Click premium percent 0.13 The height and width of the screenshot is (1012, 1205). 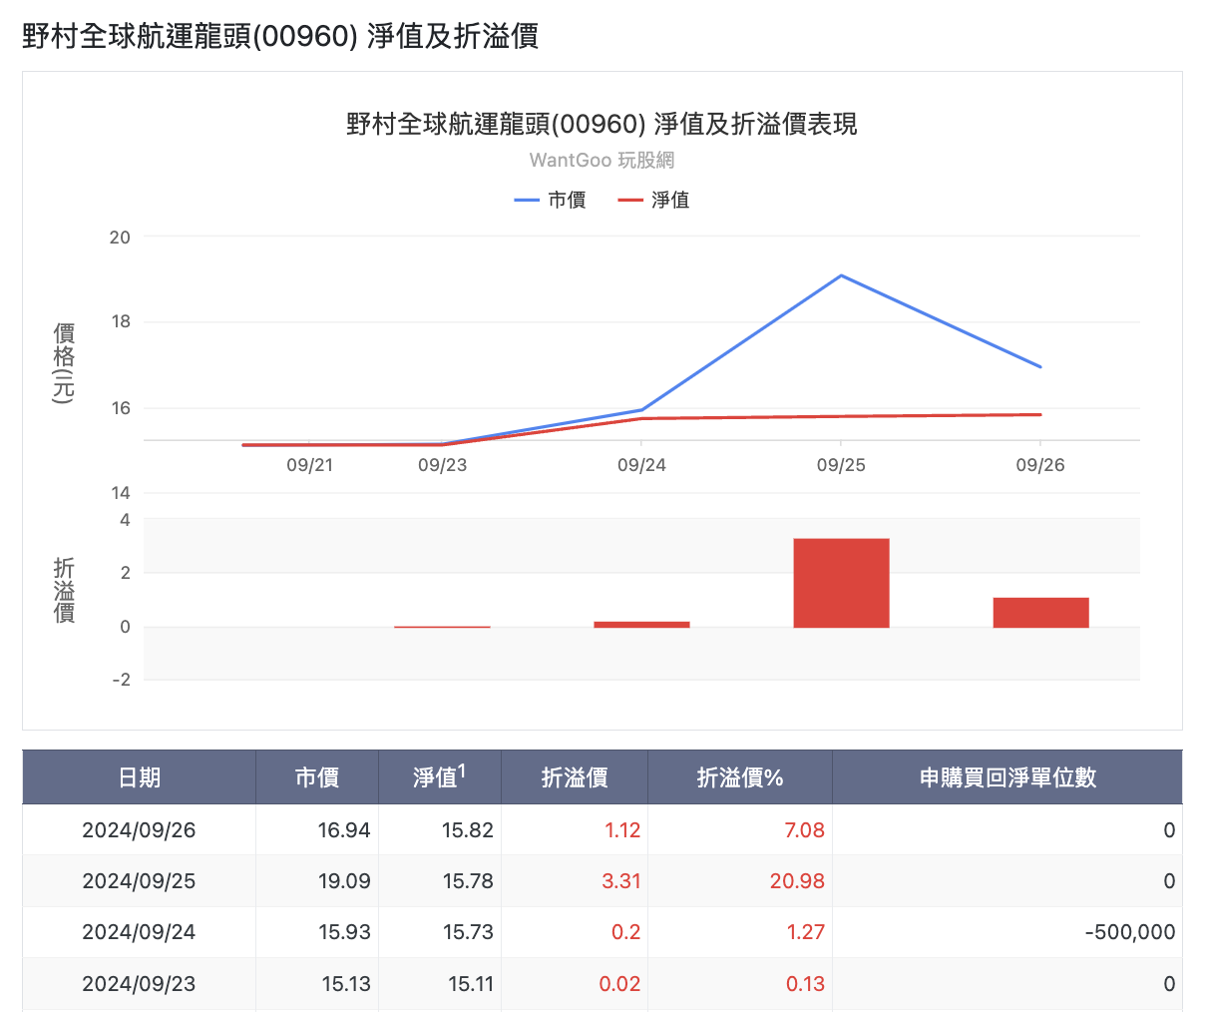pyautogui.click(x=805, y=984)
